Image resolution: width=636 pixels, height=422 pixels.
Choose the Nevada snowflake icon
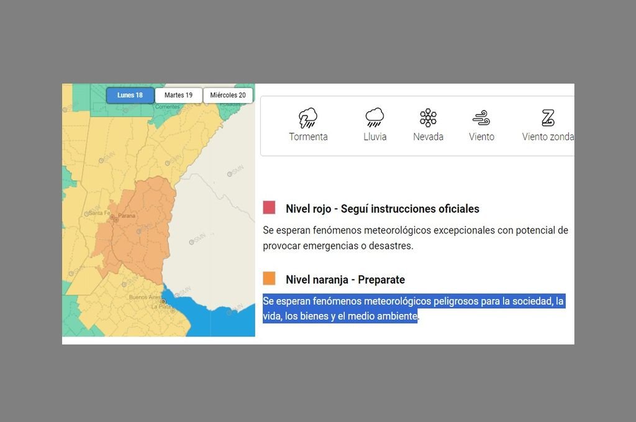428,117
